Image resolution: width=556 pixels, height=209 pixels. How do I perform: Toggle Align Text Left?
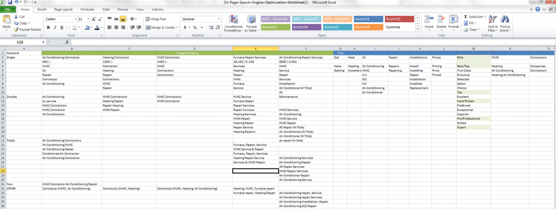pyautogui.click(x=110, y=27)
